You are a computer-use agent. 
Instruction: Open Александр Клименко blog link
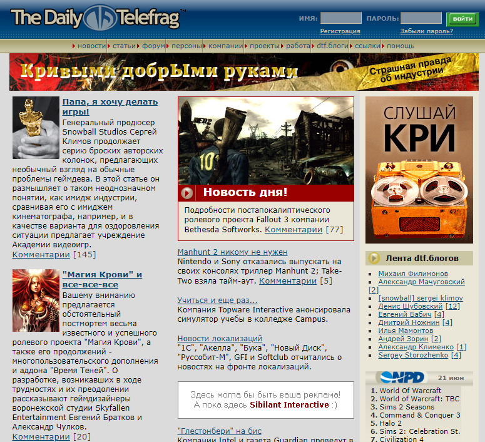416,347
